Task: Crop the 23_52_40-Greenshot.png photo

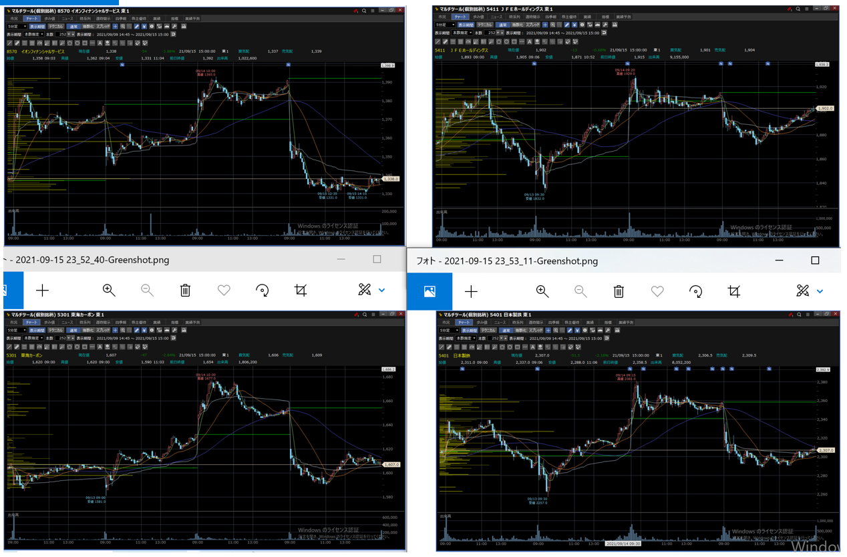Action: pos(301,290)
